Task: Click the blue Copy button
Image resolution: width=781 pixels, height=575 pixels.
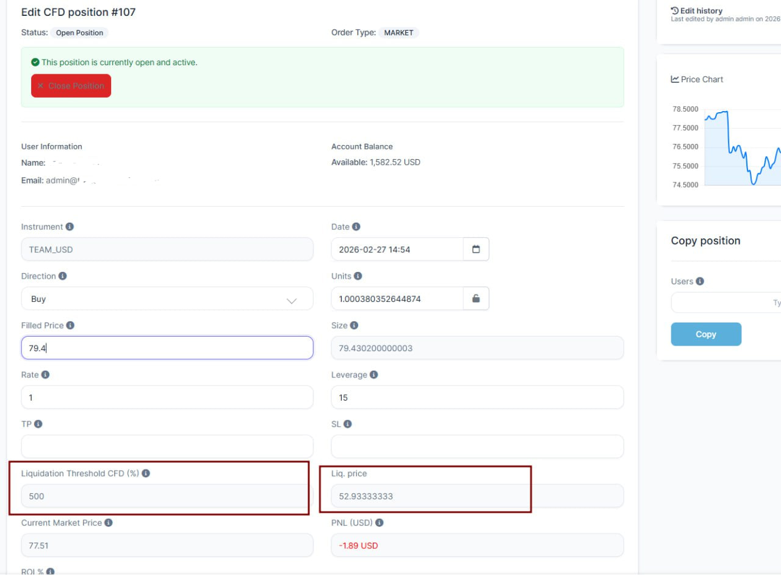Action: tap(706, 334)
